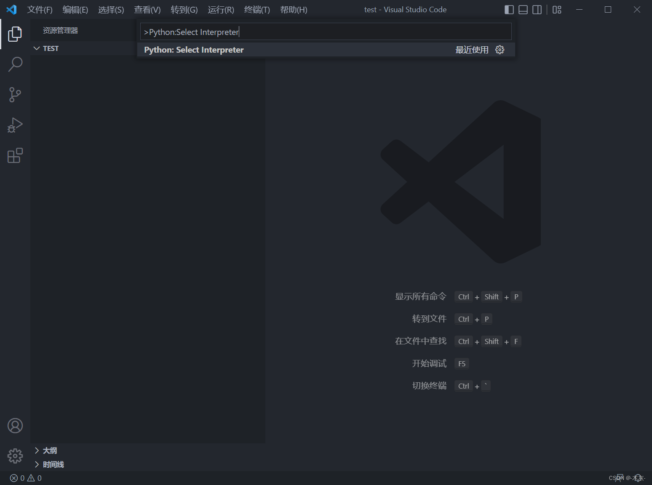Click the 转到文件 hint text
652x485 pixels.
(429, 319)
